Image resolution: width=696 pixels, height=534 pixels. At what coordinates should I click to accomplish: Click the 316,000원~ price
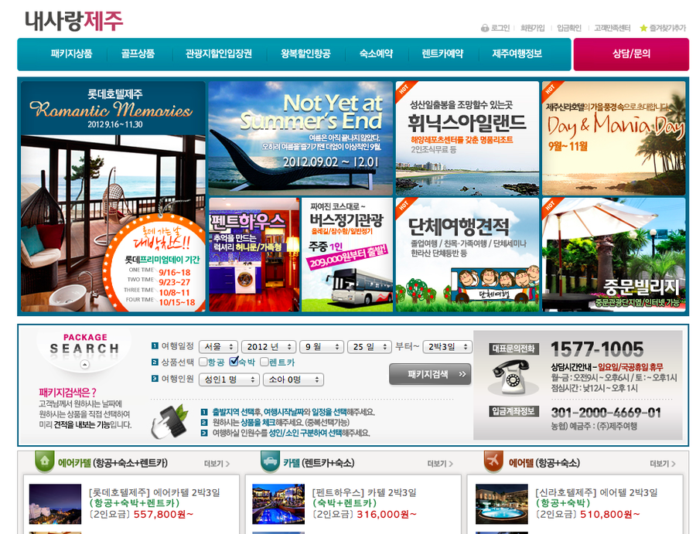pyautogui.click(x=387, y=515)
